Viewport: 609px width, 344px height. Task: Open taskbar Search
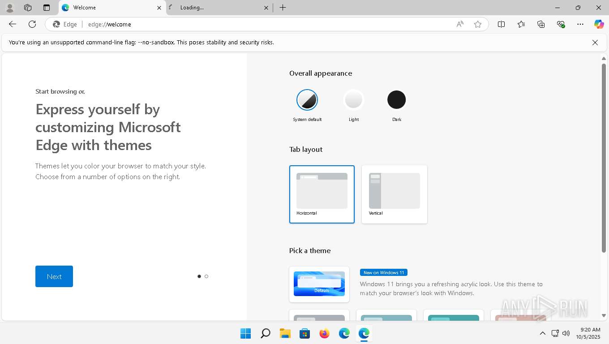(x=265, y=333)
